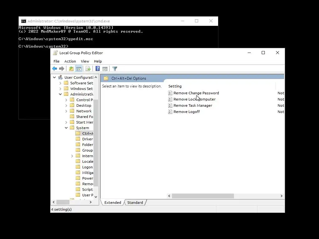319x239 pixels.
Task: Click the Export List toolbar icon
Action: click(x=88, y=69)
